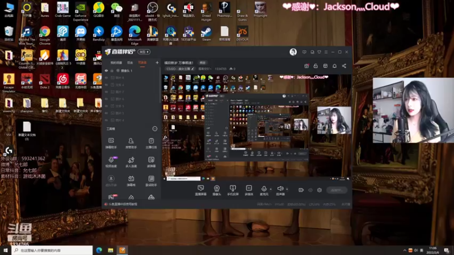454x255 pixels.
Task: Toggle visibility of the 图片 8 source
Action: (106, 78)
